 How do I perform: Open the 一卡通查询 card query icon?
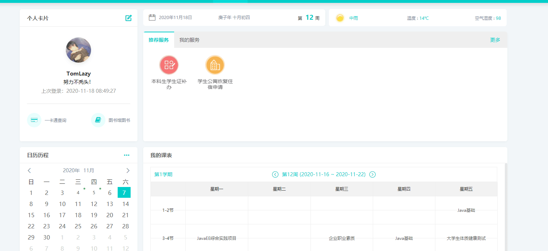tap(34, 120)
